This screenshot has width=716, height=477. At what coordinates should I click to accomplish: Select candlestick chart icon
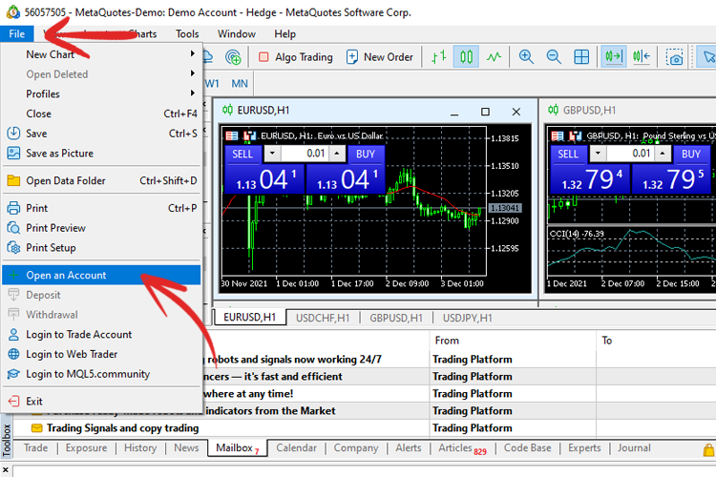[x=466, y=57]
